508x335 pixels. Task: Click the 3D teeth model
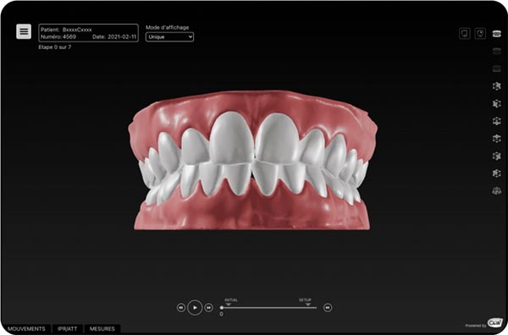pyautogui.click(x=252, y=160)
